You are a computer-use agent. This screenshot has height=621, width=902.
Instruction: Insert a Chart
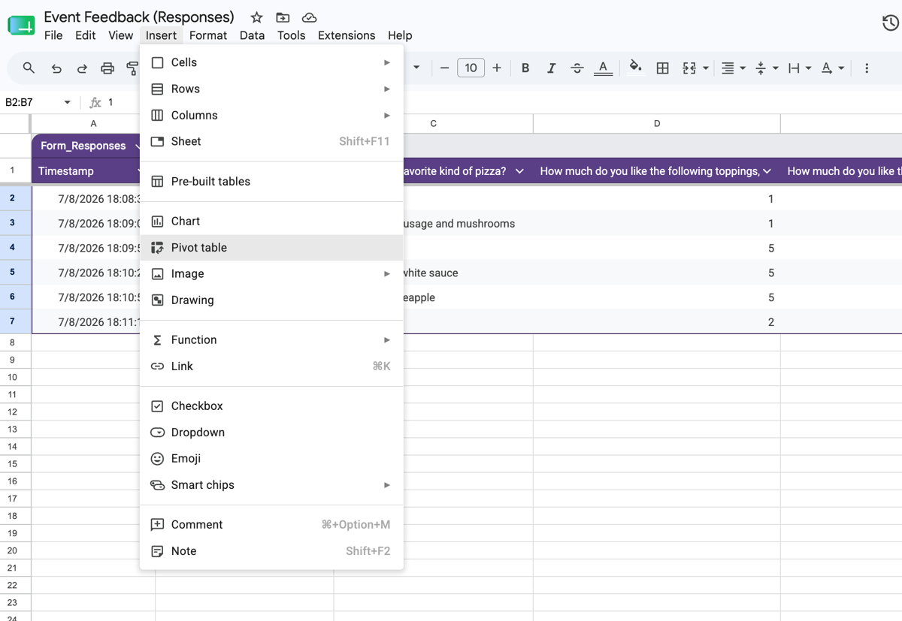(x=271, y=221)
